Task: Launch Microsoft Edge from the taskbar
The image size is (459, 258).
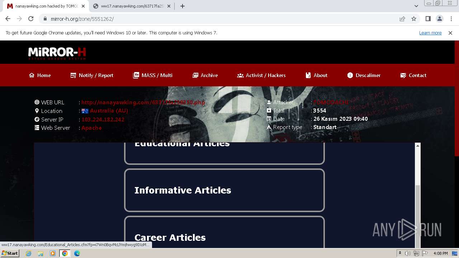Action: [77, 253]
